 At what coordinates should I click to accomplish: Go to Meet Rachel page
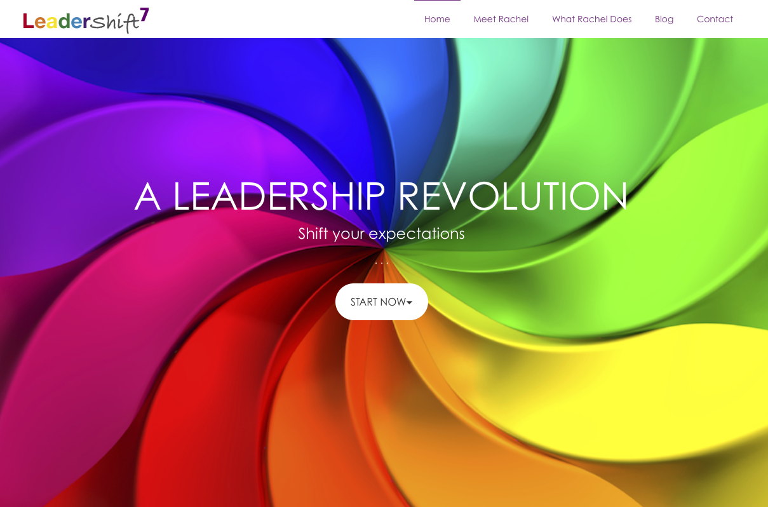point(501,19)
